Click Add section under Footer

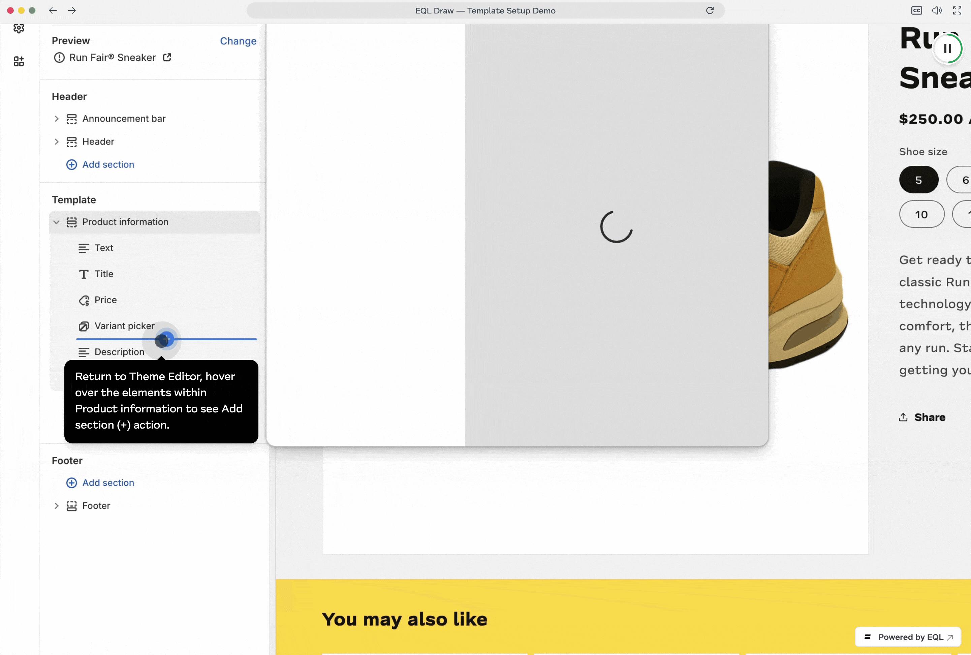pos(108,483)
